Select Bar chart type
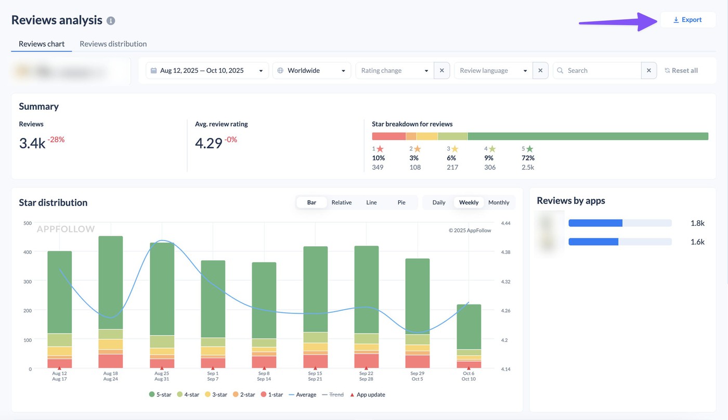Screen dimensions: 728x420 [x=311, y=202]
